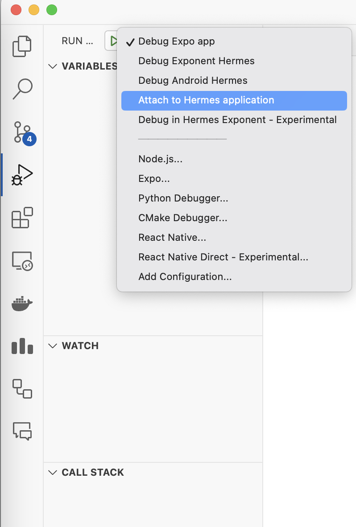
Task: Collapse the CALL STACK section chevron
Action: [53, 473]
